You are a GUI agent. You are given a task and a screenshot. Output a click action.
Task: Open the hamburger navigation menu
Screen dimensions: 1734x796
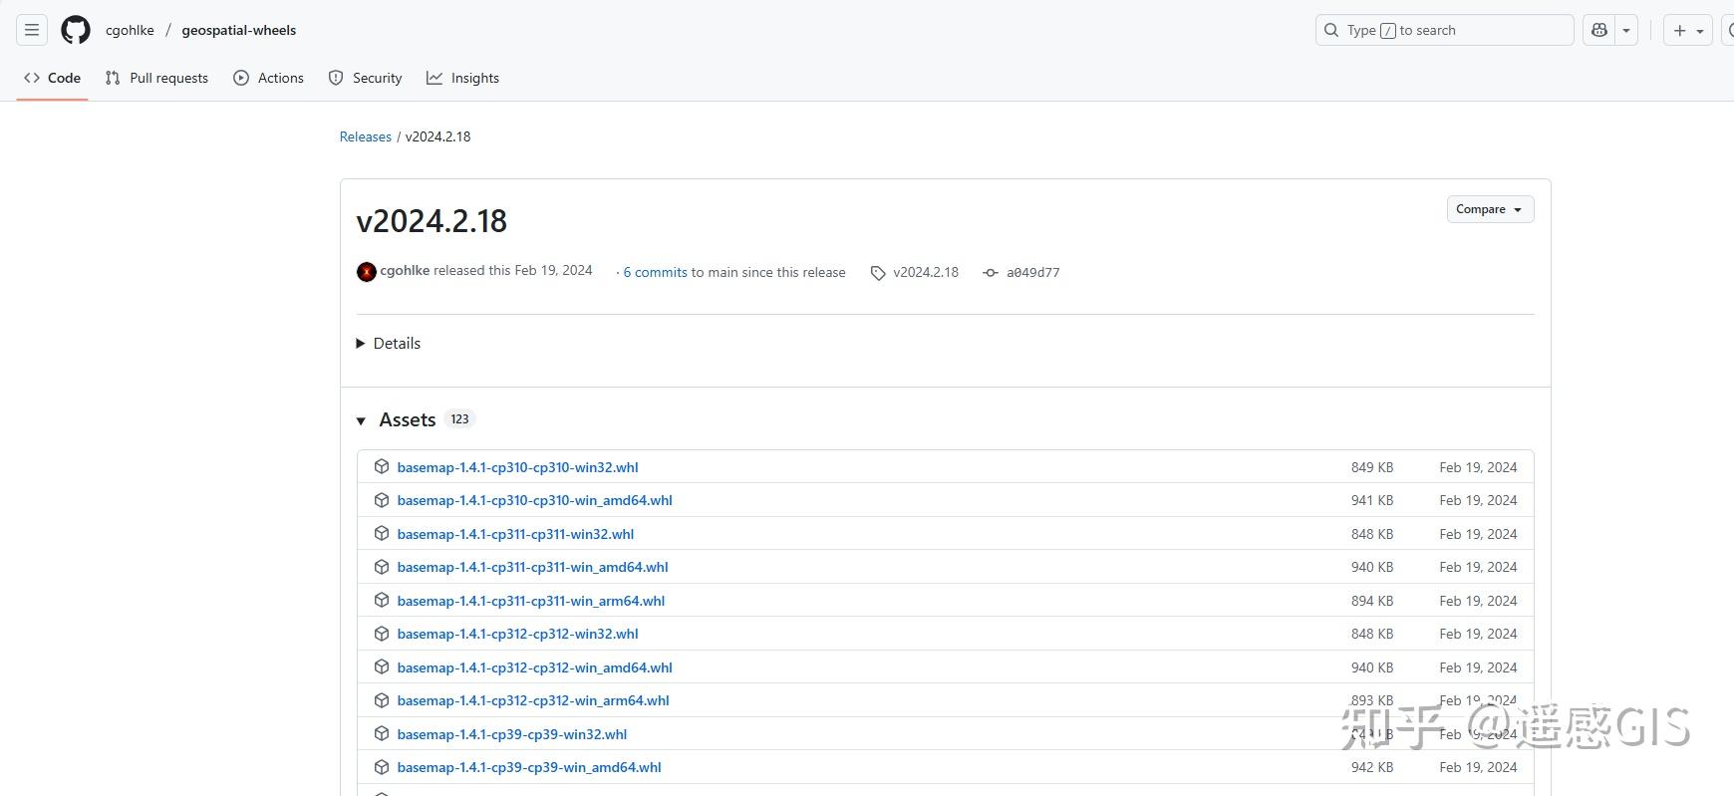(x=32, y=30)
